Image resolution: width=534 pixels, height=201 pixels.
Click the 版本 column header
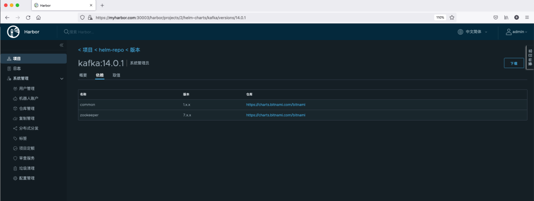(x=186, y=94)
